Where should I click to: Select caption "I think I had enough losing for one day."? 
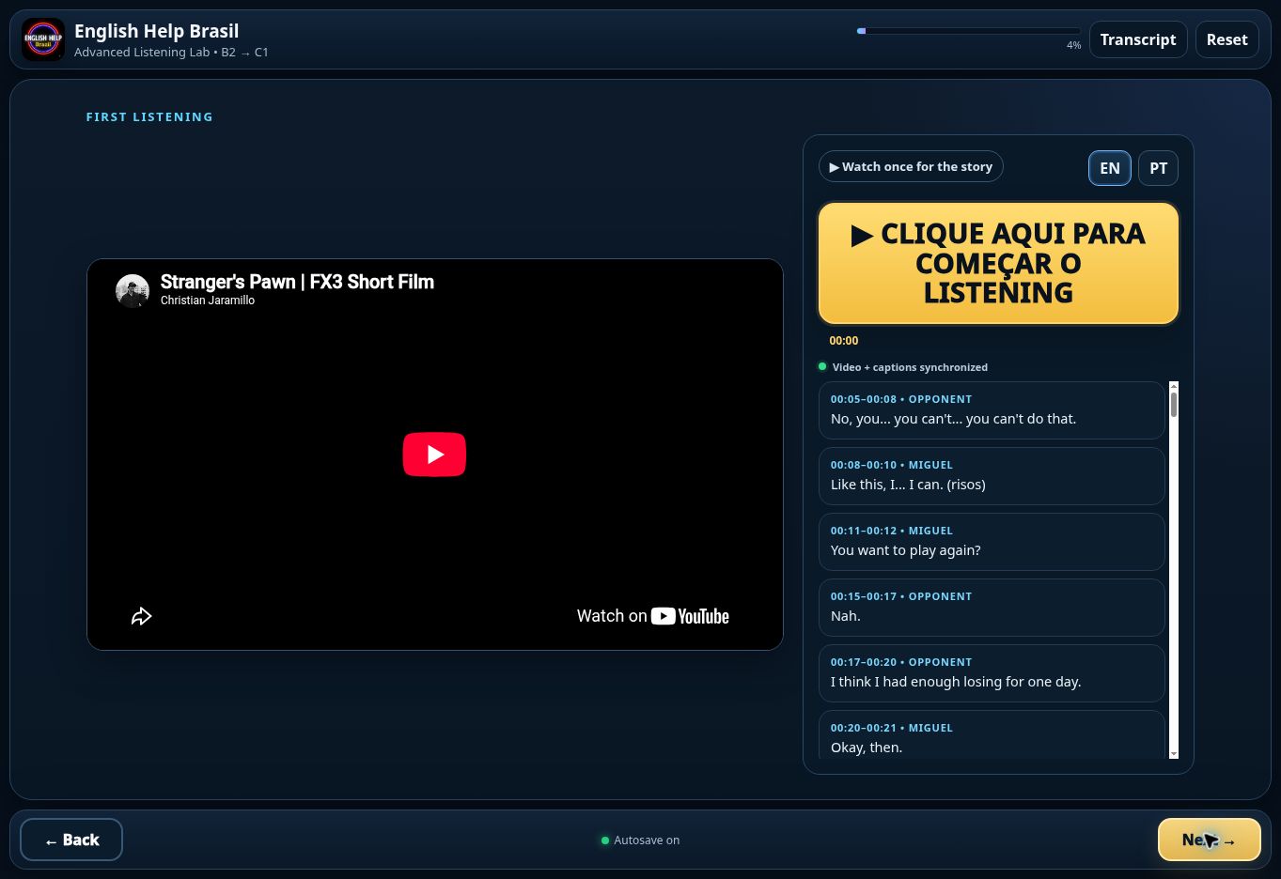coord(992,673)
